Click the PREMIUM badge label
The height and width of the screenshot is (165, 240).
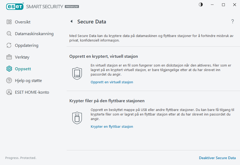pos(71,6)
